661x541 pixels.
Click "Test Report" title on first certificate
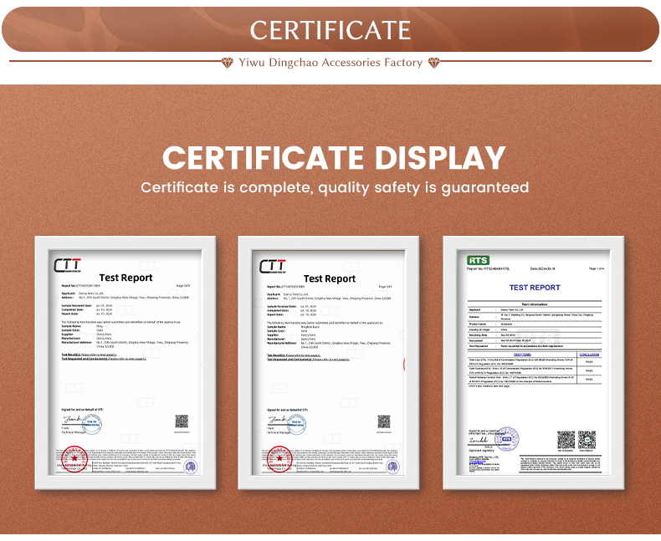(x=126, y=278)
